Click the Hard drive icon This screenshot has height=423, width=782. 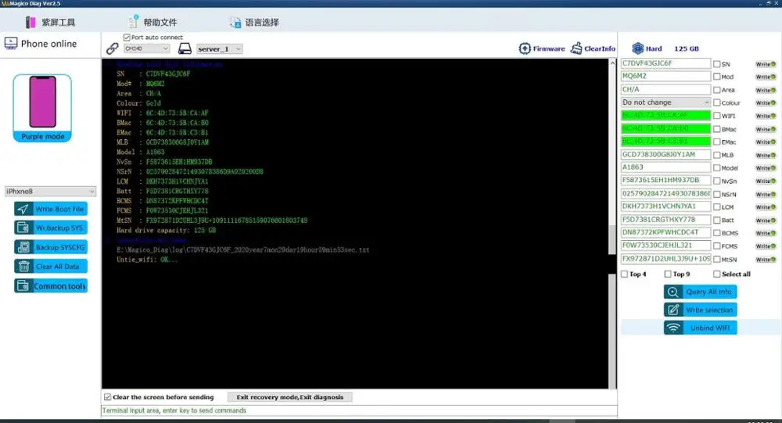(x=637, y=48)
